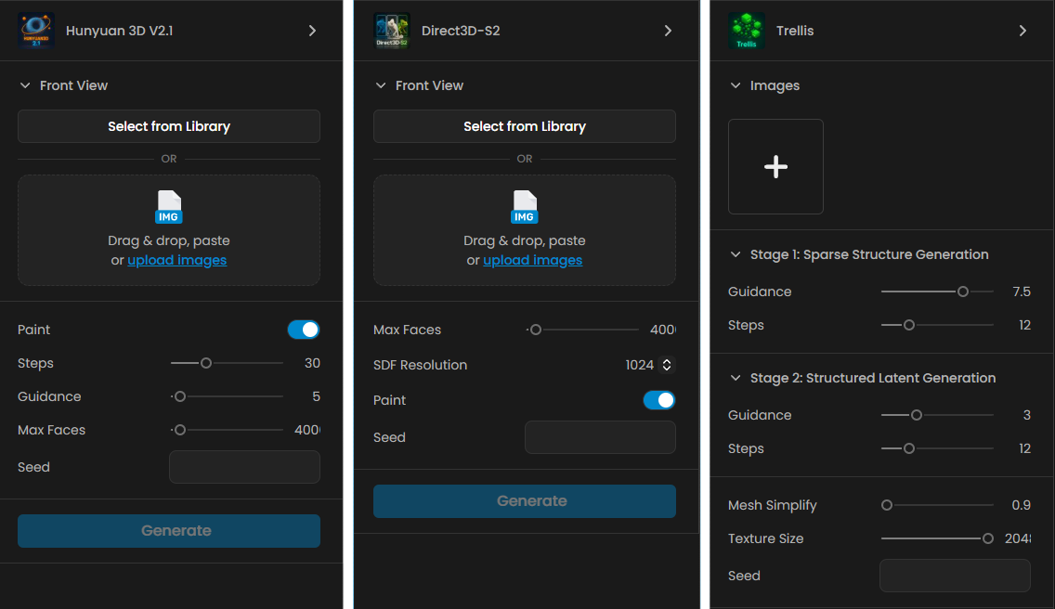
Task: Click the Seed input field in Trellis panel
Action: coord(956,576)
